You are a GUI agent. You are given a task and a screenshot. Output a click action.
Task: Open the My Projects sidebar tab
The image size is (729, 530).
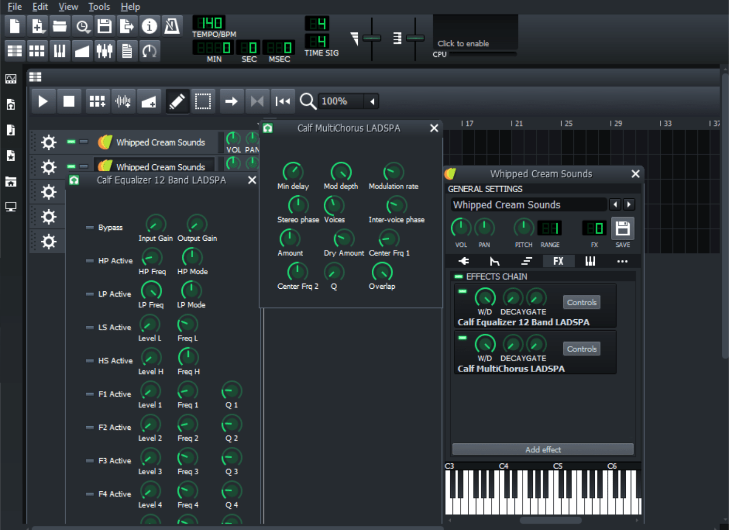(11, 104)
